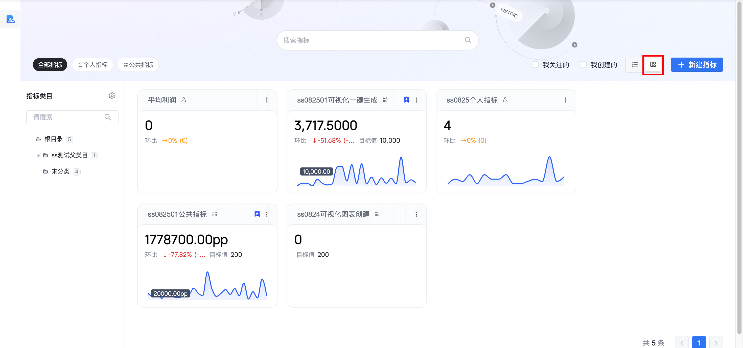743x348 pixels.
Task: Expand ss测试父类目 tree node
Action: 39,155
